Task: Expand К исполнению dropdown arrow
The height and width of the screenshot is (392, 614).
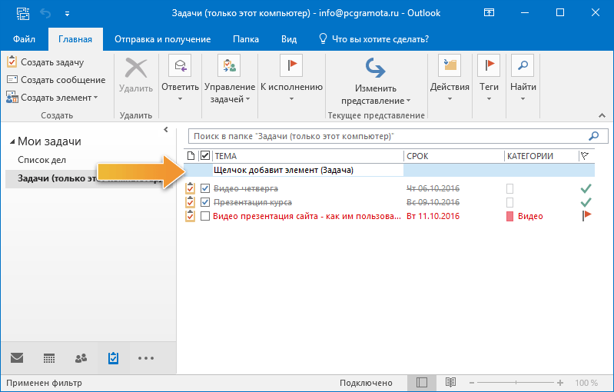Action: tap(291, 99)
